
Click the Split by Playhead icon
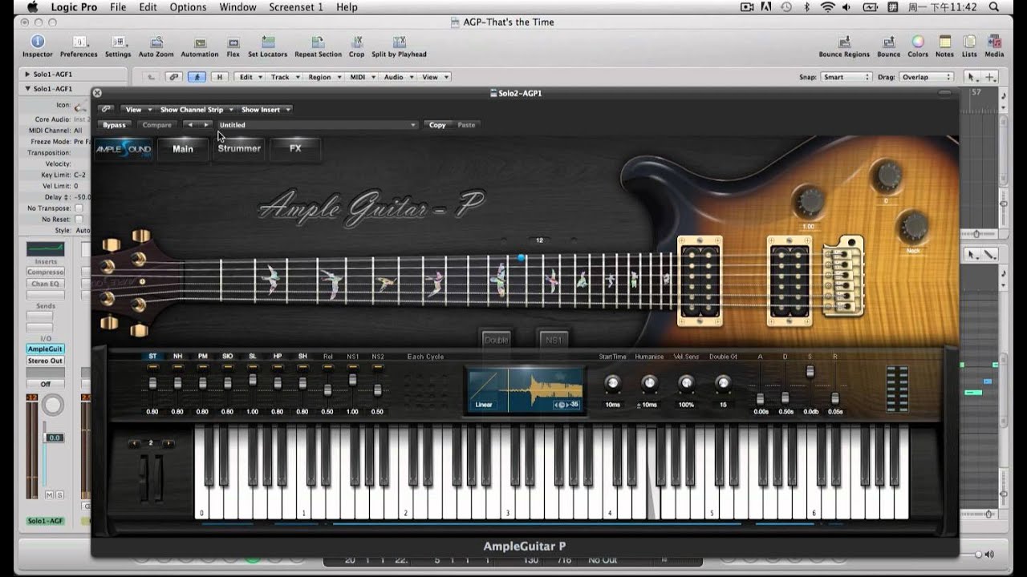399,46
